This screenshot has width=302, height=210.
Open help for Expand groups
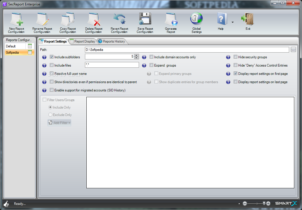pos(144,65)
